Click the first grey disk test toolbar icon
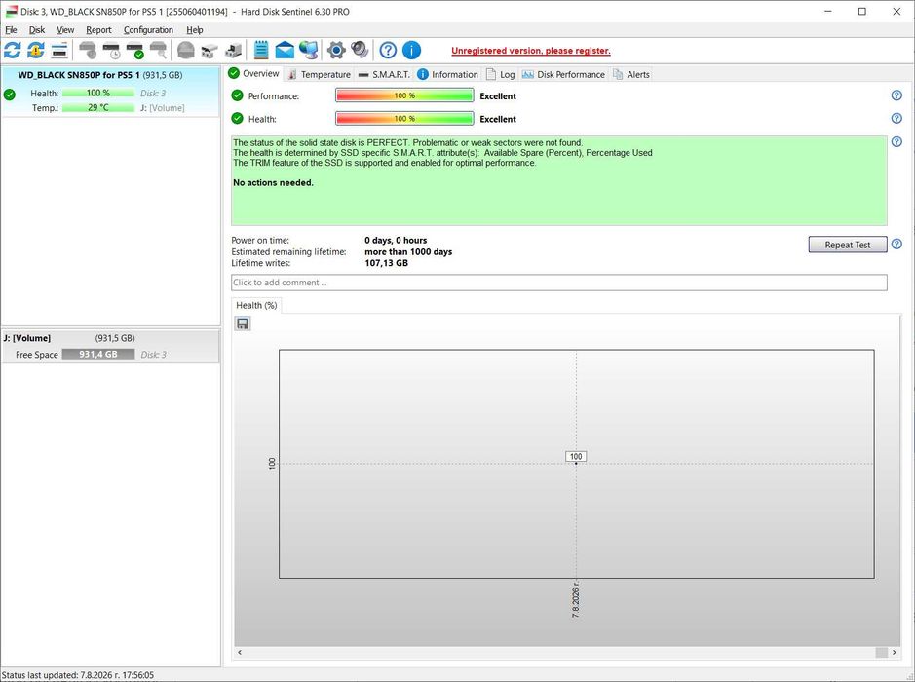This screenshot has width=915, height=682. (x=88, y=50)
